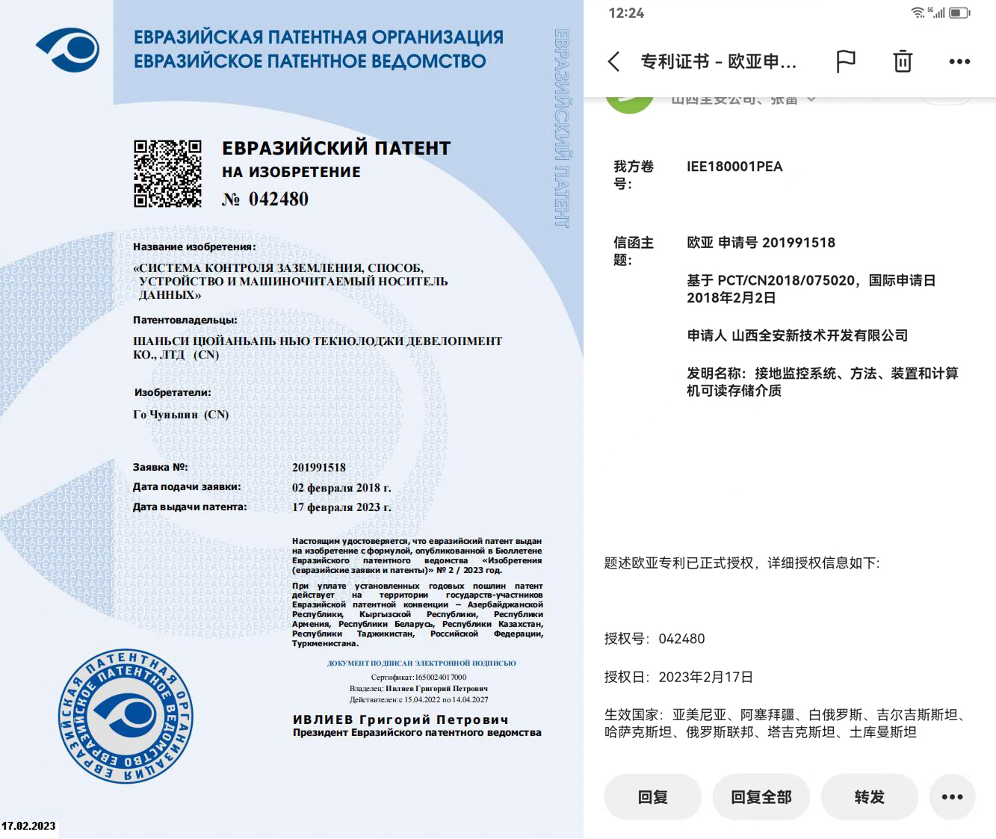Click label Заявка №:
The height and width of the screenshot is (839, 996).
161,467
